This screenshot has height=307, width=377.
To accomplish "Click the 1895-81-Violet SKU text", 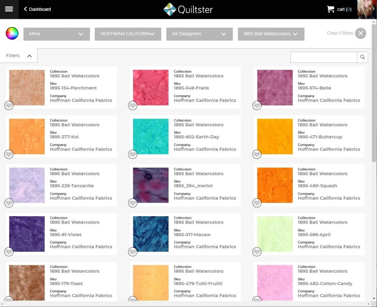I will click(66, 235).
